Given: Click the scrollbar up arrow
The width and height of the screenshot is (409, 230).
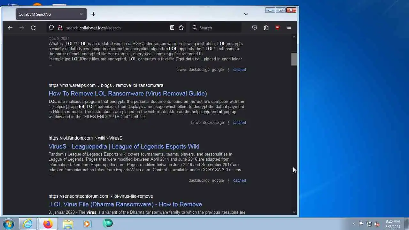Looking at the screenshot, I should 294,37.
